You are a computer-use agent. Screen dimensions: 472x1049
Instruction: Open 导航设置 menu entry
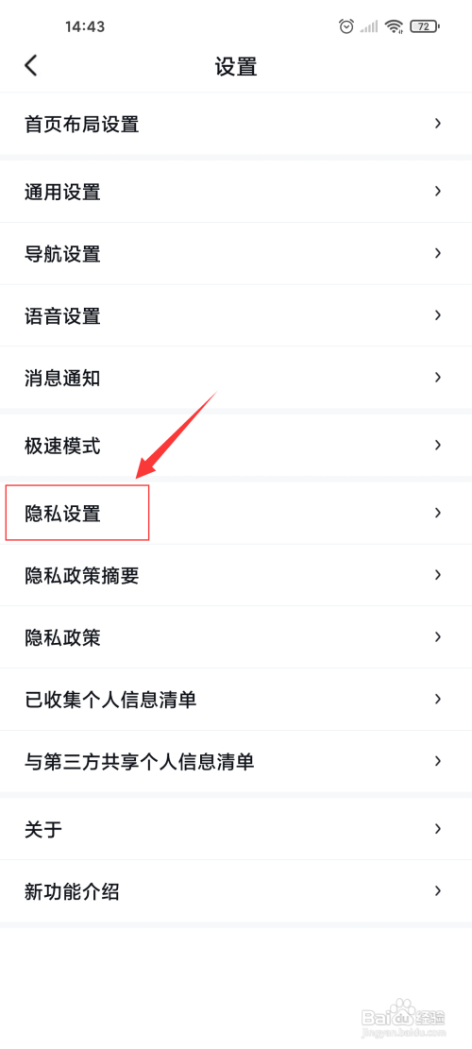pyautogui.click(x=236, y=254)
